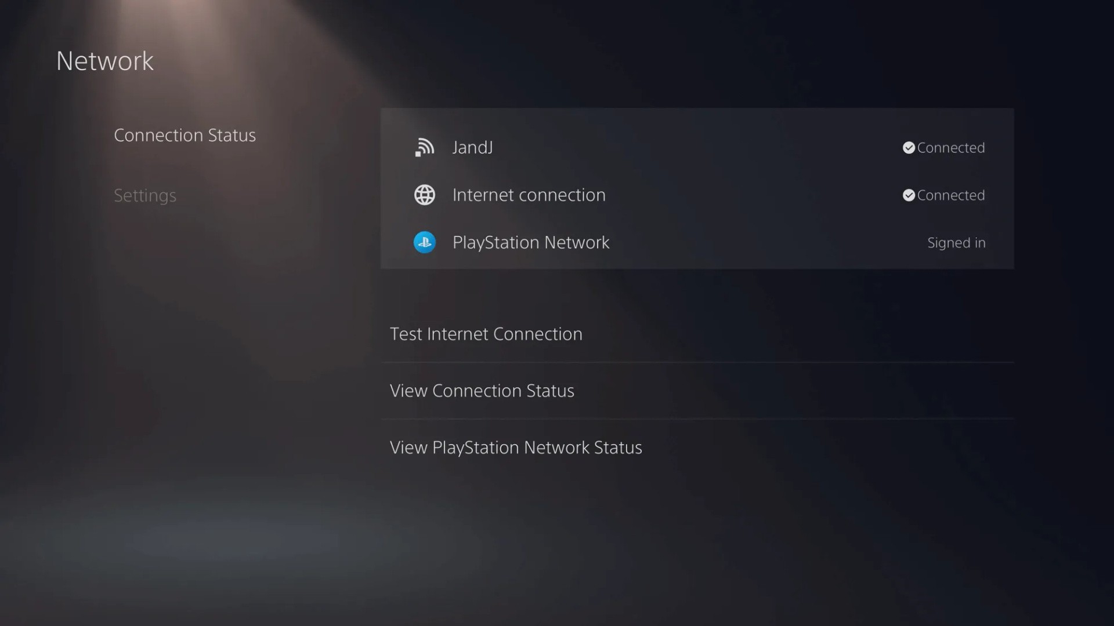
Task: Switch to the Settings menu section
Action: (x=145, y=195)
